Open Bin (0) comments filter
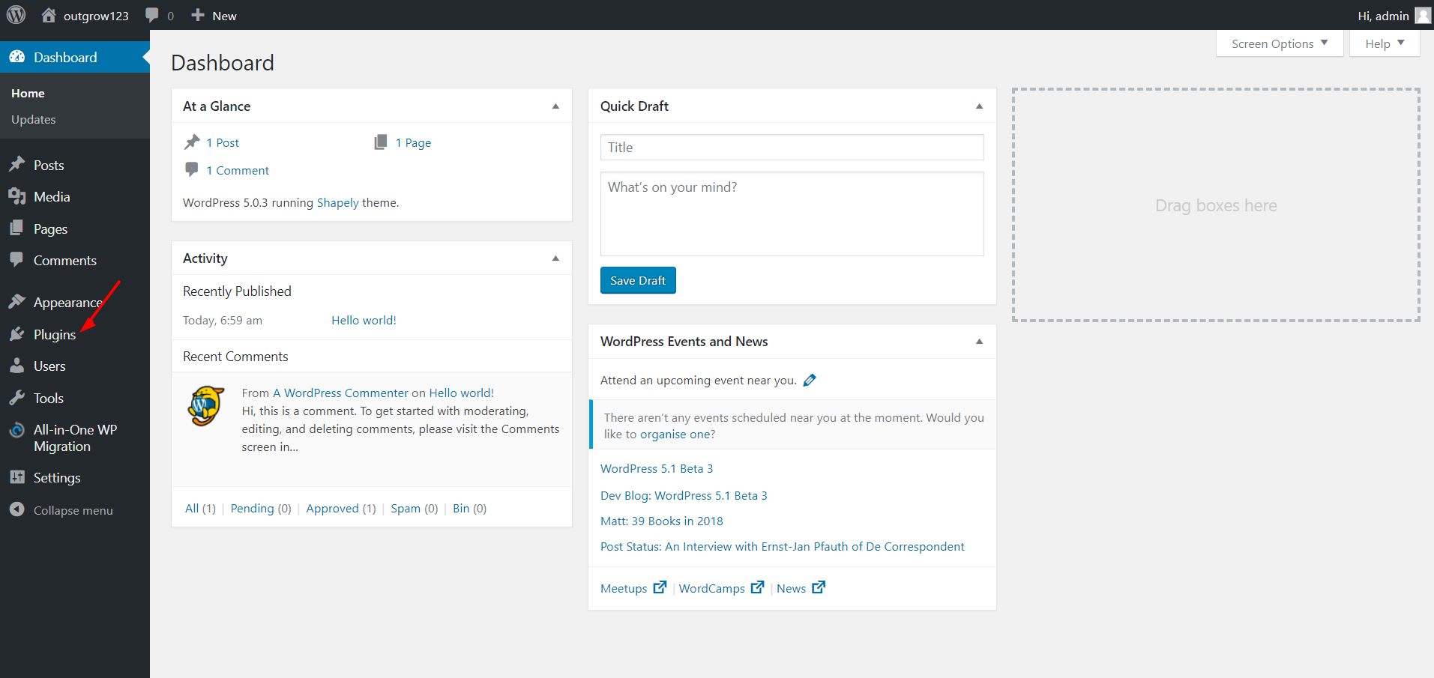1434x678 pixels. [x=469, y=508]
